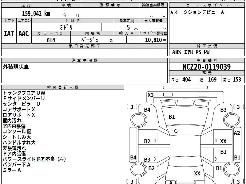This screenshot has width=246, height=184.
Task: Click inspector note トランクフロアUW
Action: pyautogui.click(x=24, y=93)
